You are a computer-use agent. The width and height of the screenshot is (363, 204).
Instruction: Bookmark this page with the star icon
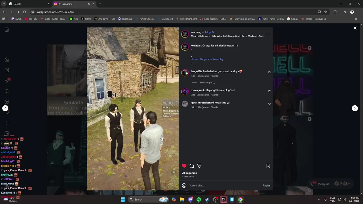(326, 12)
